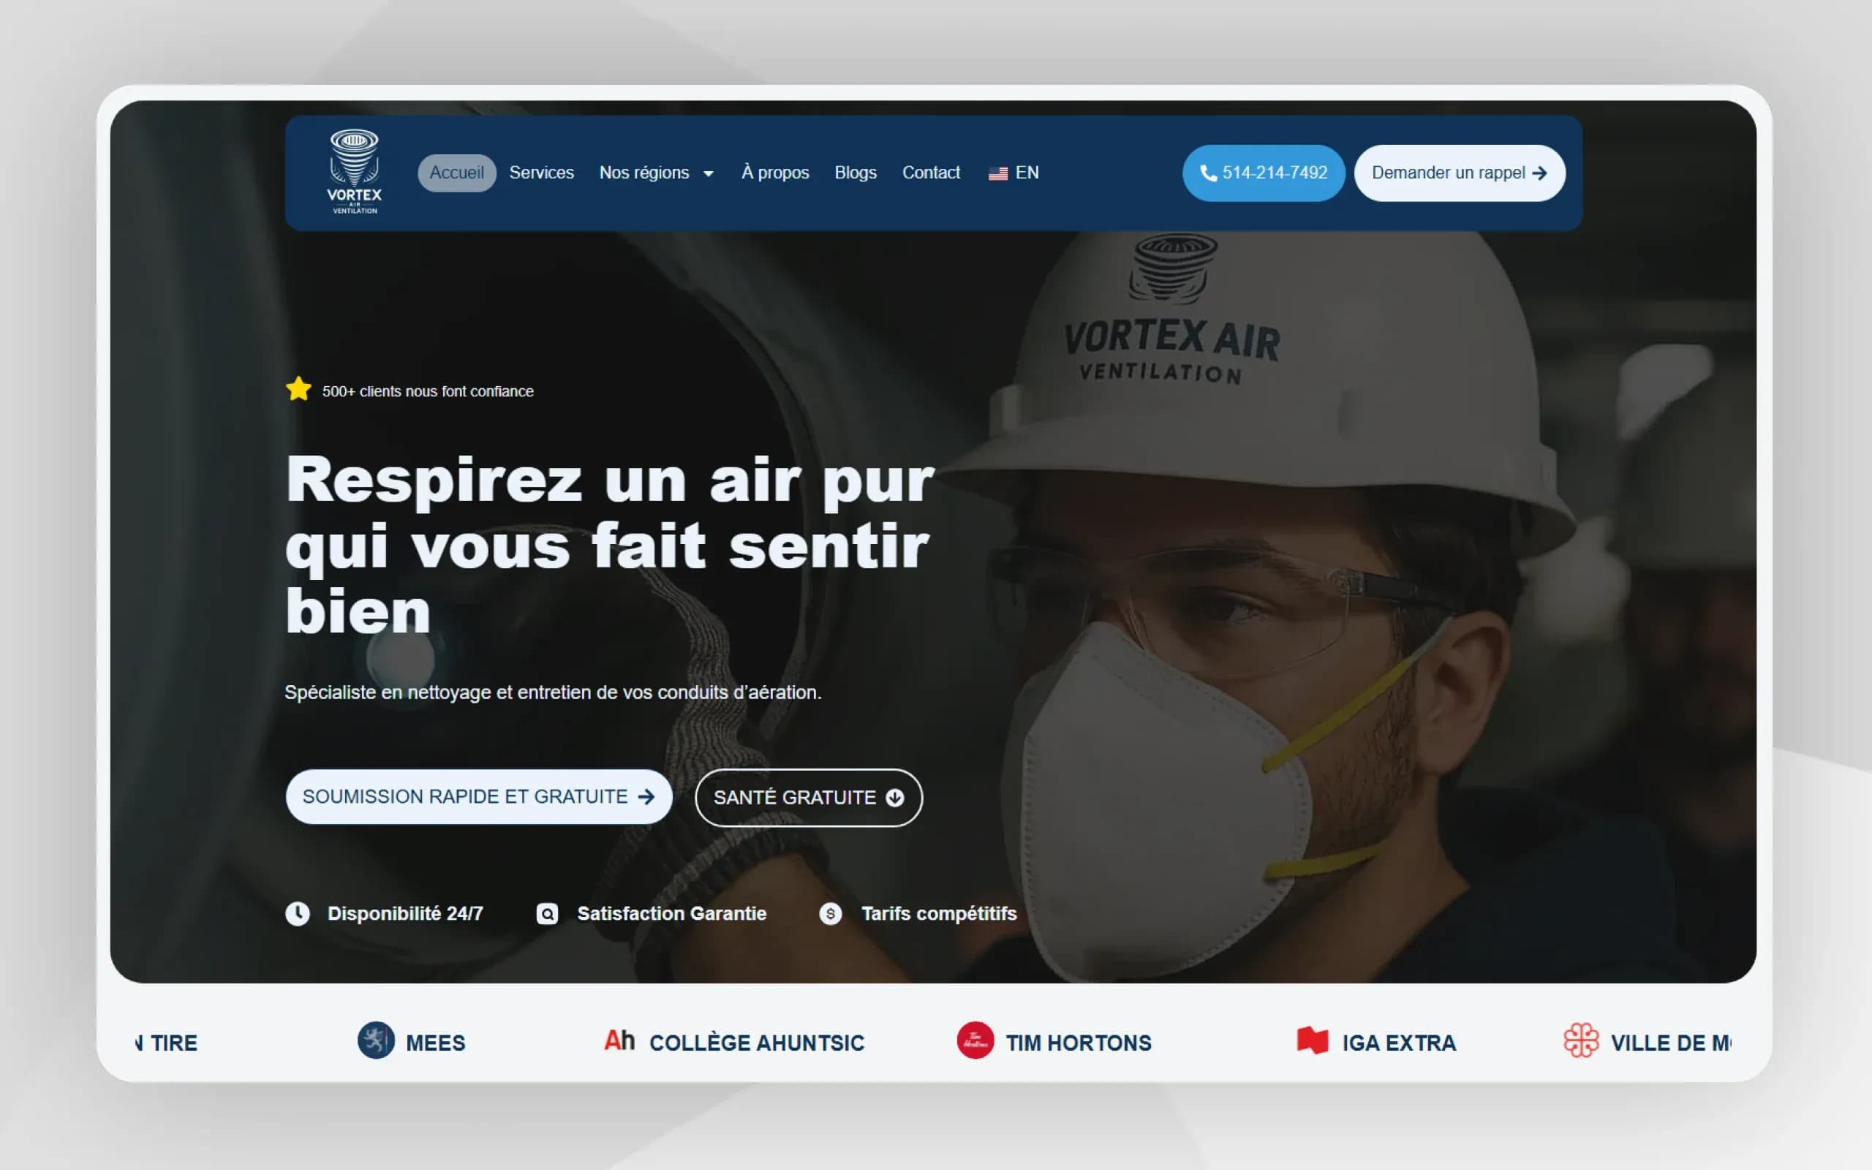1872x1170 pixels.
Task: Click the MEES crest logo icon
Action: click(x=376, y=1040)
